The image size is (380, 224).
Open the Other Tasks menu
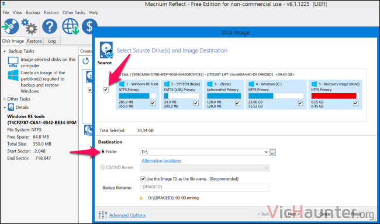[x=74, y=13]
